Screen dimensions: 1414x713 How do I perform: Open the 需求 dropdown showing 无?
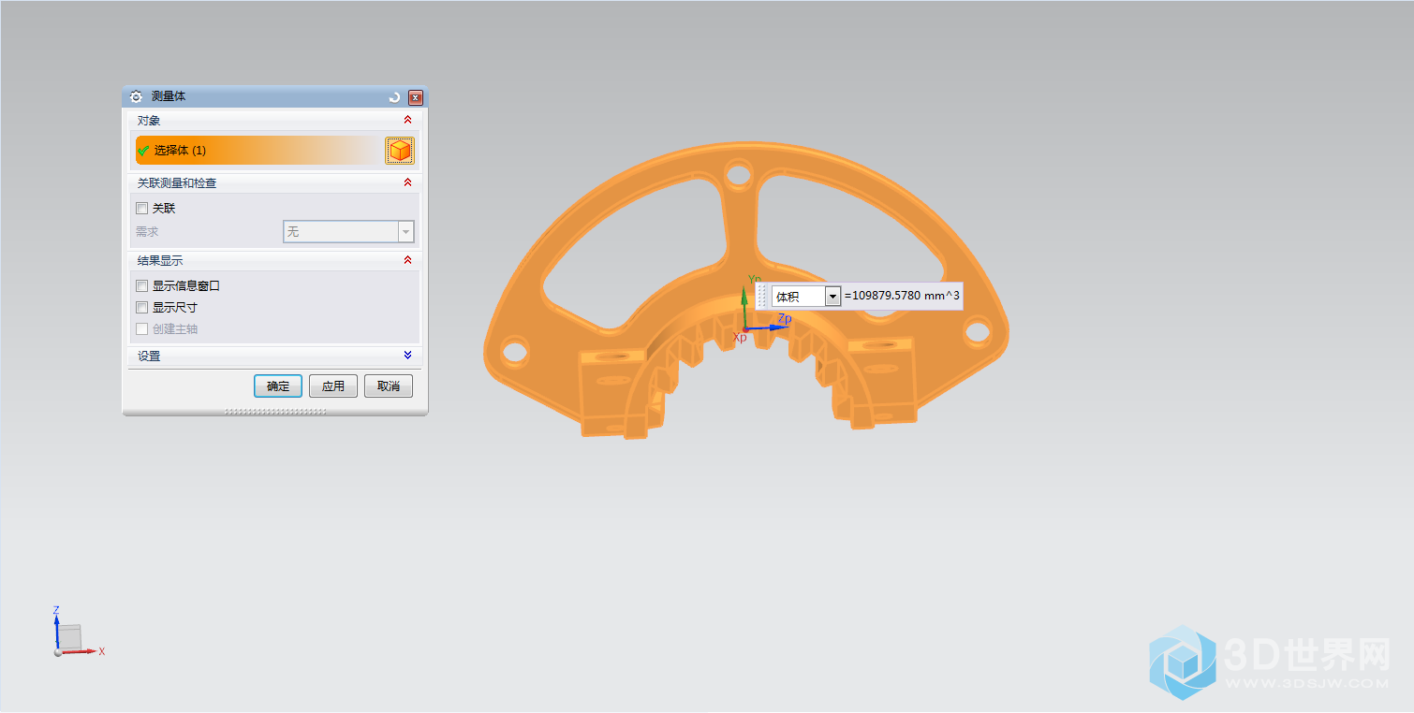(x=348, y=231)
